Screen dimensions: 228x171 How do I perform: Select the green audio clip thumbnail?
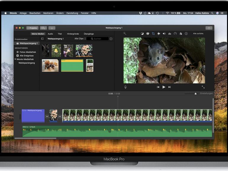72,65
